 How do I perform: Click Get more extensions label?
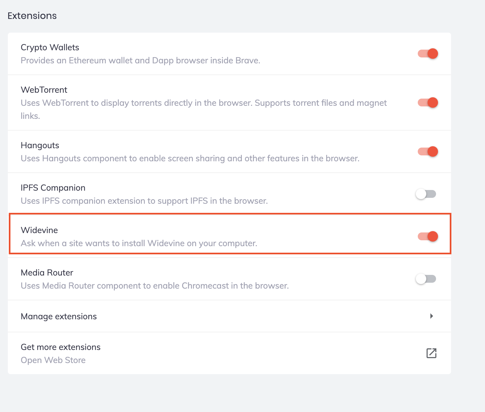point(61,347)
